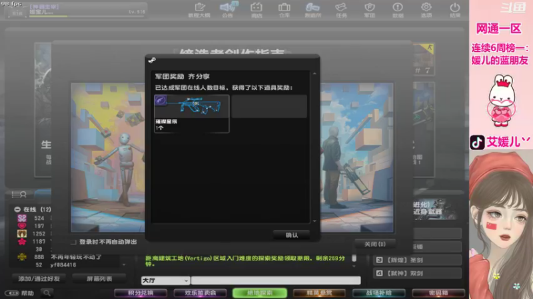Viewport: 533px width, 299px height.
Task: Open the 任务 missions scroll icon
Action: pos(341,10)
